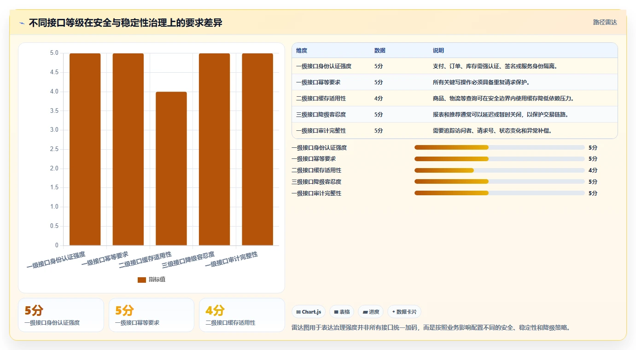Screen dimensions: 636x350
Task: Click the 指标值 legend text
Action: [x=157, y=280]
